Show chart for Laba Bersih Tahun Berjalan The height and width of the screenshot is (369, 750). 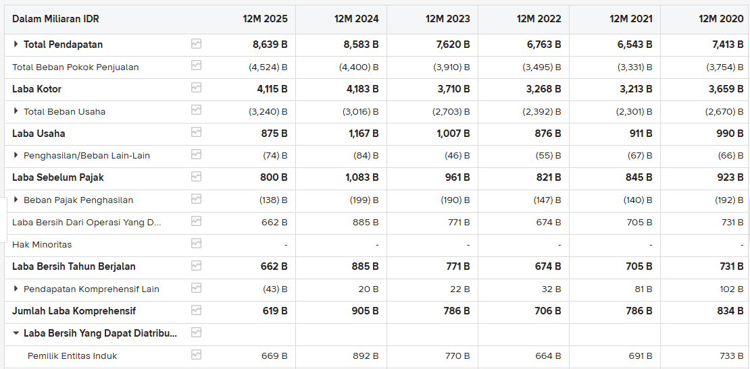196,265
